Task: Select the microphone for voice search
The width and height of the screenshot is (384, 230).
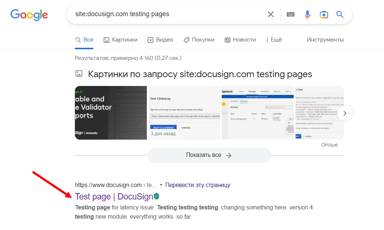Action: pyautogui.click(x=307, y=14)
